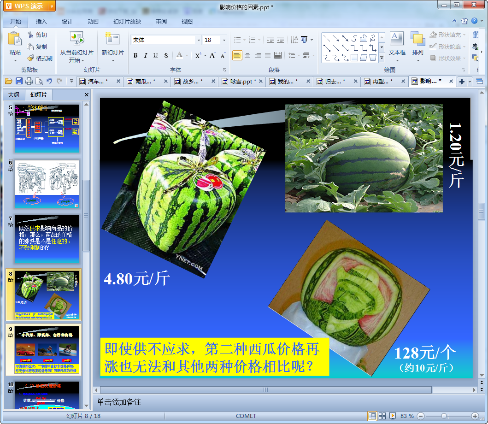The height and width of the screenshot is (424, 488).
Task: Toggle Align Right paragraph button
Action: [x=258, y=55]
